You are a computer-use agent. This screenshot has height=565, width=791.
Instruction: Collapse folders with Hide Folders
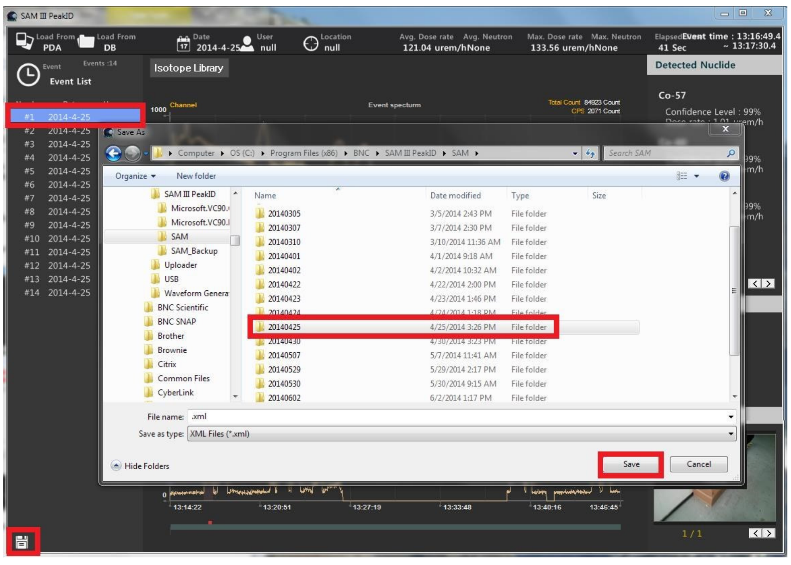(x=140, y=466)
